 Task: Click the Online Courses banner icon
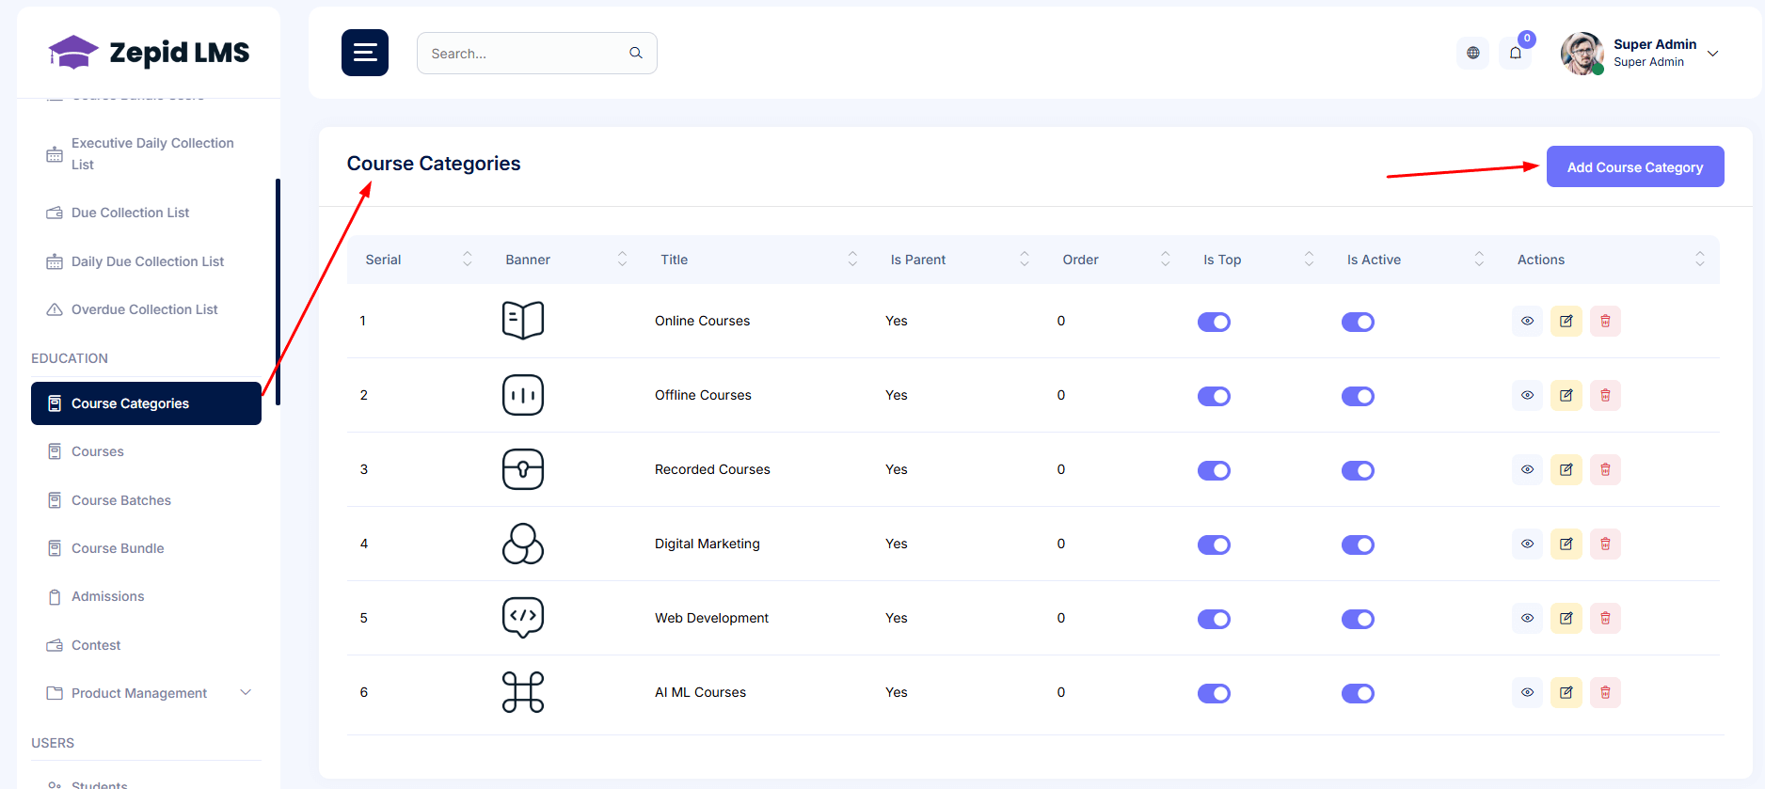pos(523,321)
